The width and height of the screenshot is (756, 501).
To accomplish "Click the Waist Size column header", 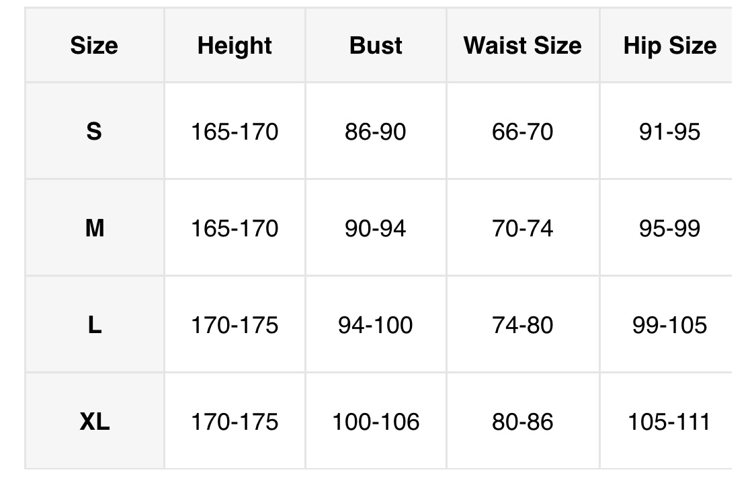I will click(522, 46).
